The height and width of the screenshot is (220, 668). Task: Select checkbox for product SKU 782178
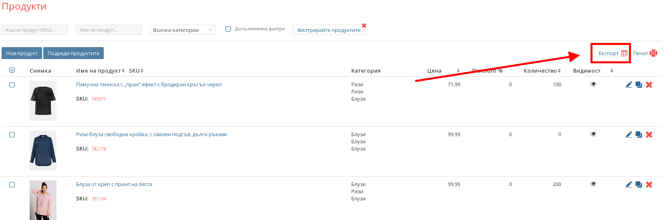(x=12, y=135)
